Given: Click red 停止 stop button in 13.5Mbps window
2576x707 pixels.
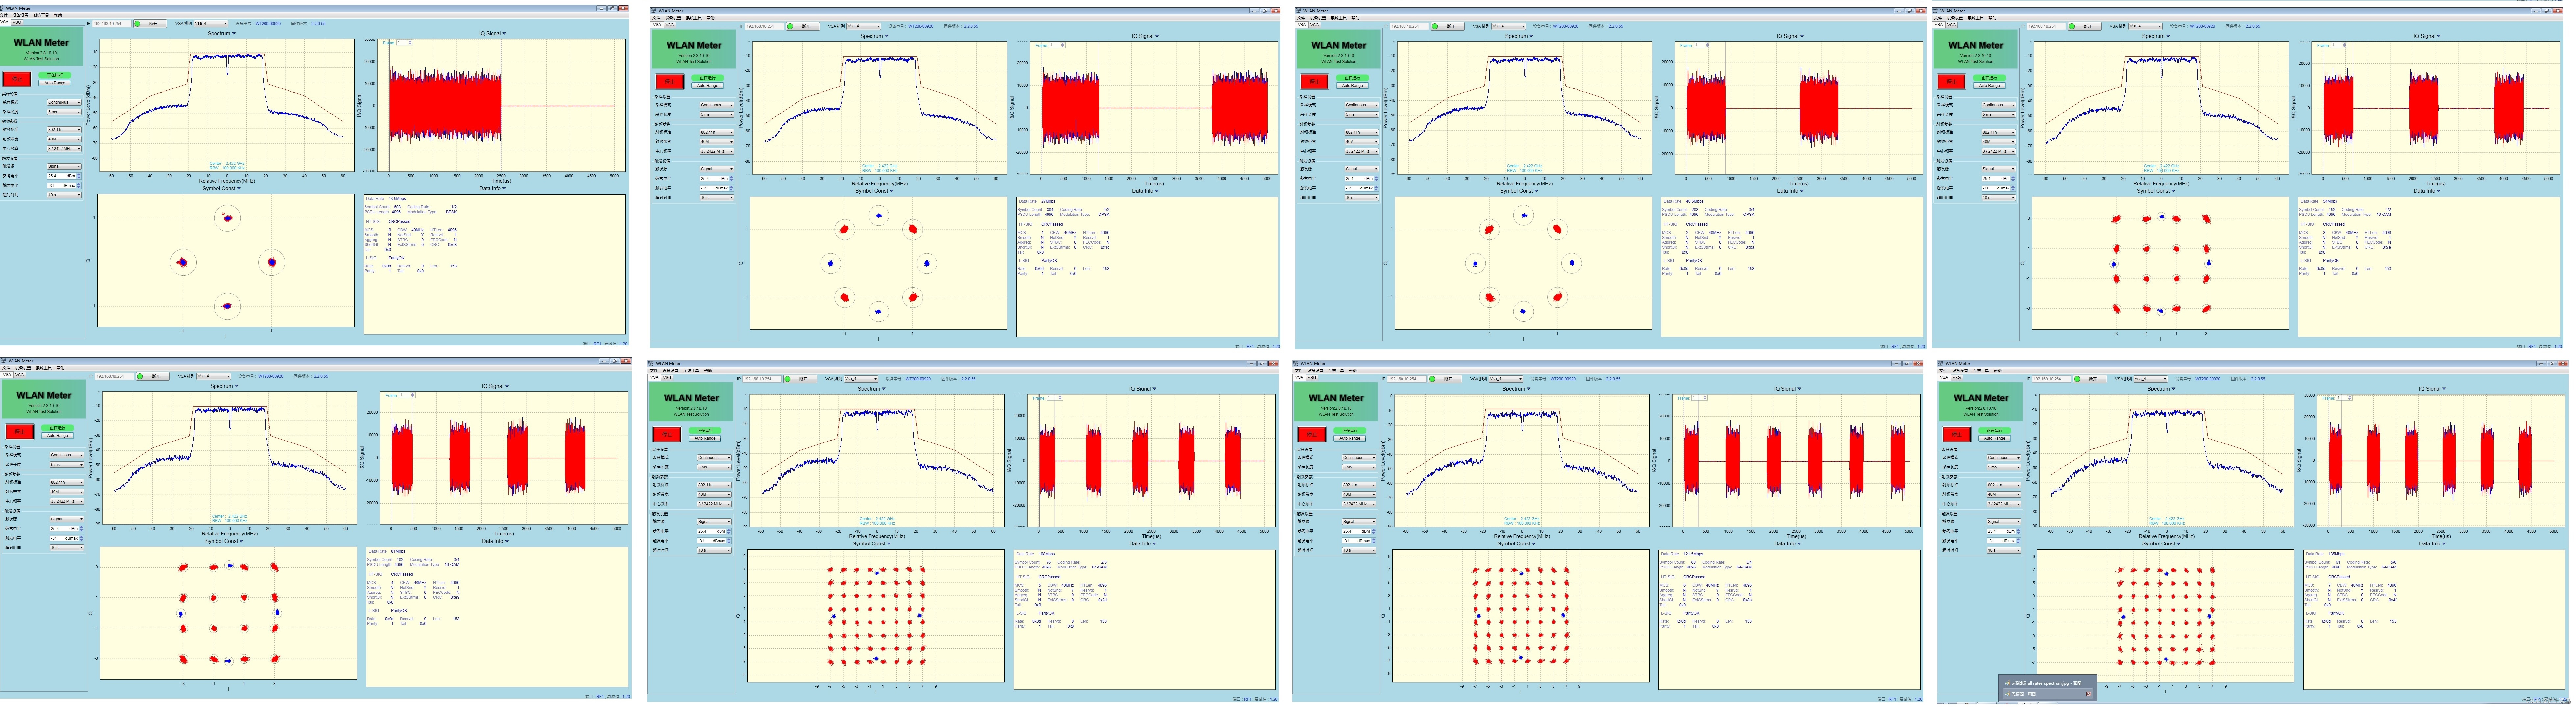Looking at the screenshot, I should click(x=17, y=79).
